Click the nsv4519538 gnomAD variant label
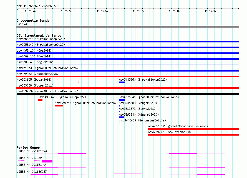This screenshot has width=247, height=178. [47, 68]
